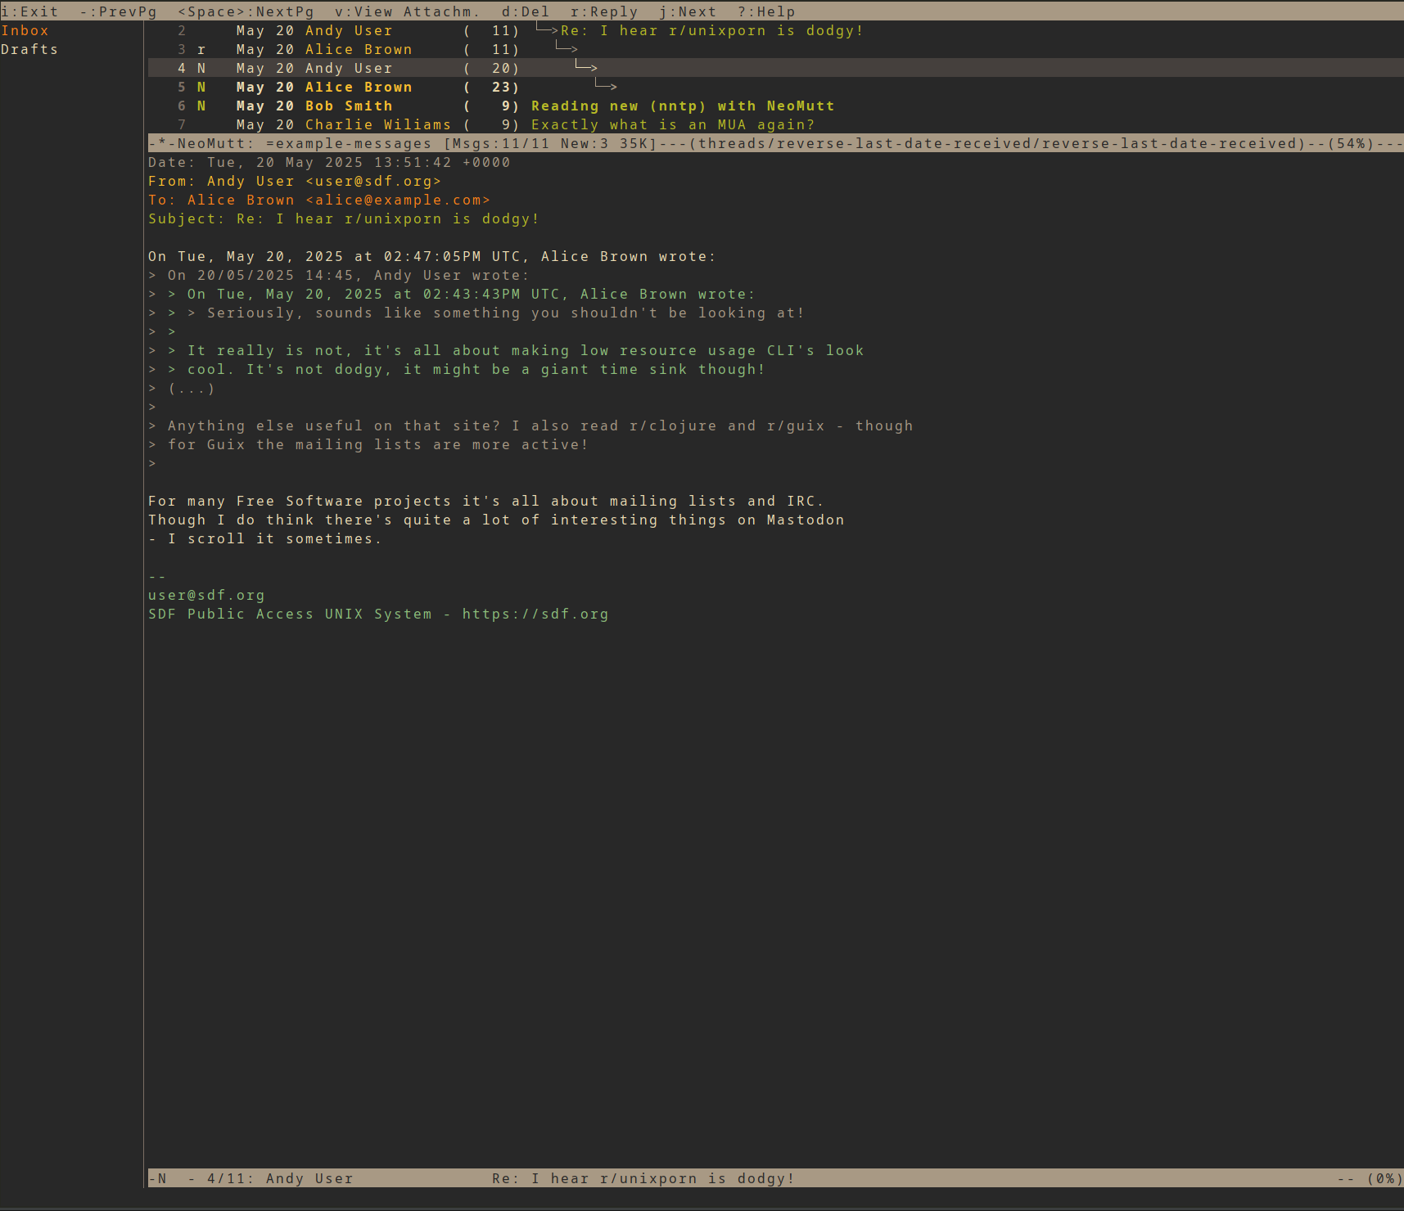Click the recipient address <alice@example.com>
Viewport: 1404px width, 1211px height.
click(x=398, y=200)
